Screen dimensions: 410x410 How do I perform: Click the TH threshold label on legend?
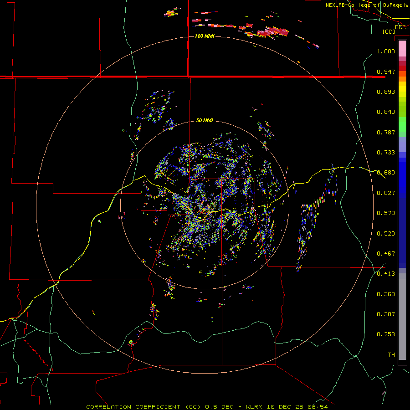391,355
